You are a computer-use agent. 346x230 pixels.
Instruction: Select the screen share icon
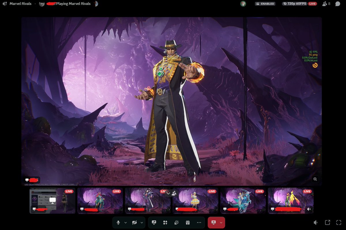(x=154, y=222)
